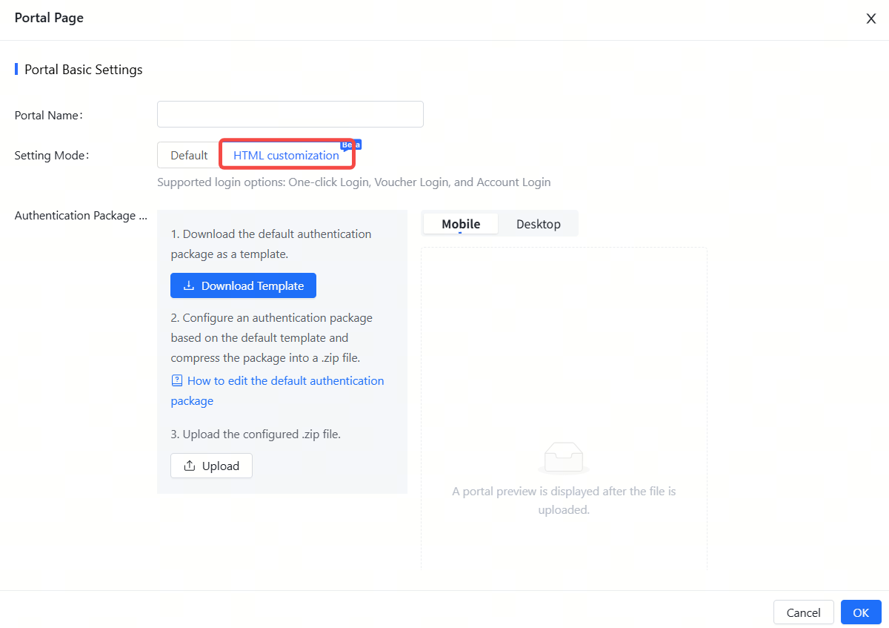Image resolution: width=889 pixels, height=628 pixels.
Task: Switch to the Desktop preview tab
Action: click(538, 223)
